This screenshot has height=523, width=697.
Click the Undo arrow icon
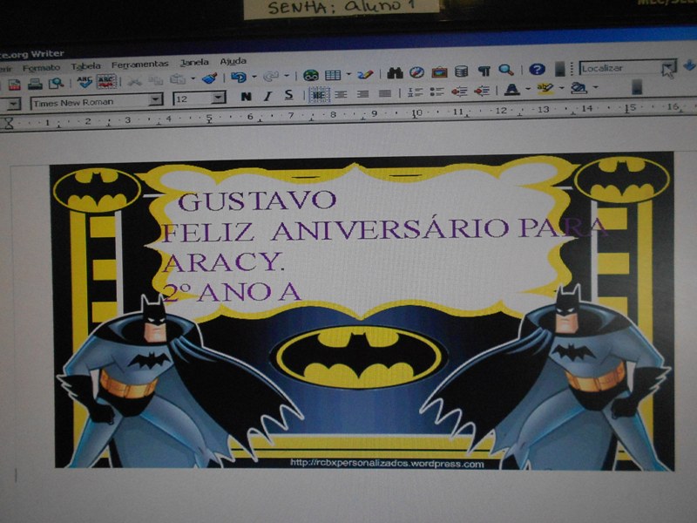pos(239,77)
